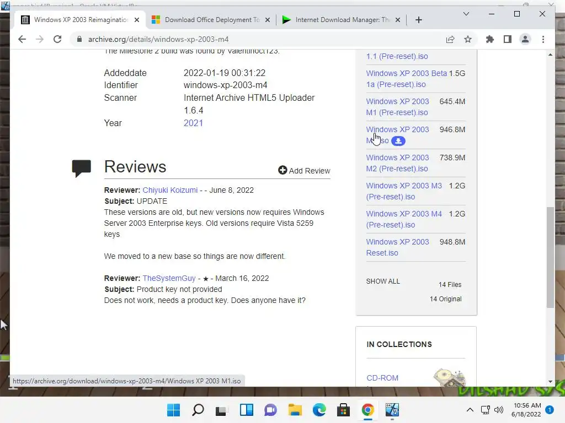Open Widgets from the taskbar
565x423 pixels.
click(247, 410)
